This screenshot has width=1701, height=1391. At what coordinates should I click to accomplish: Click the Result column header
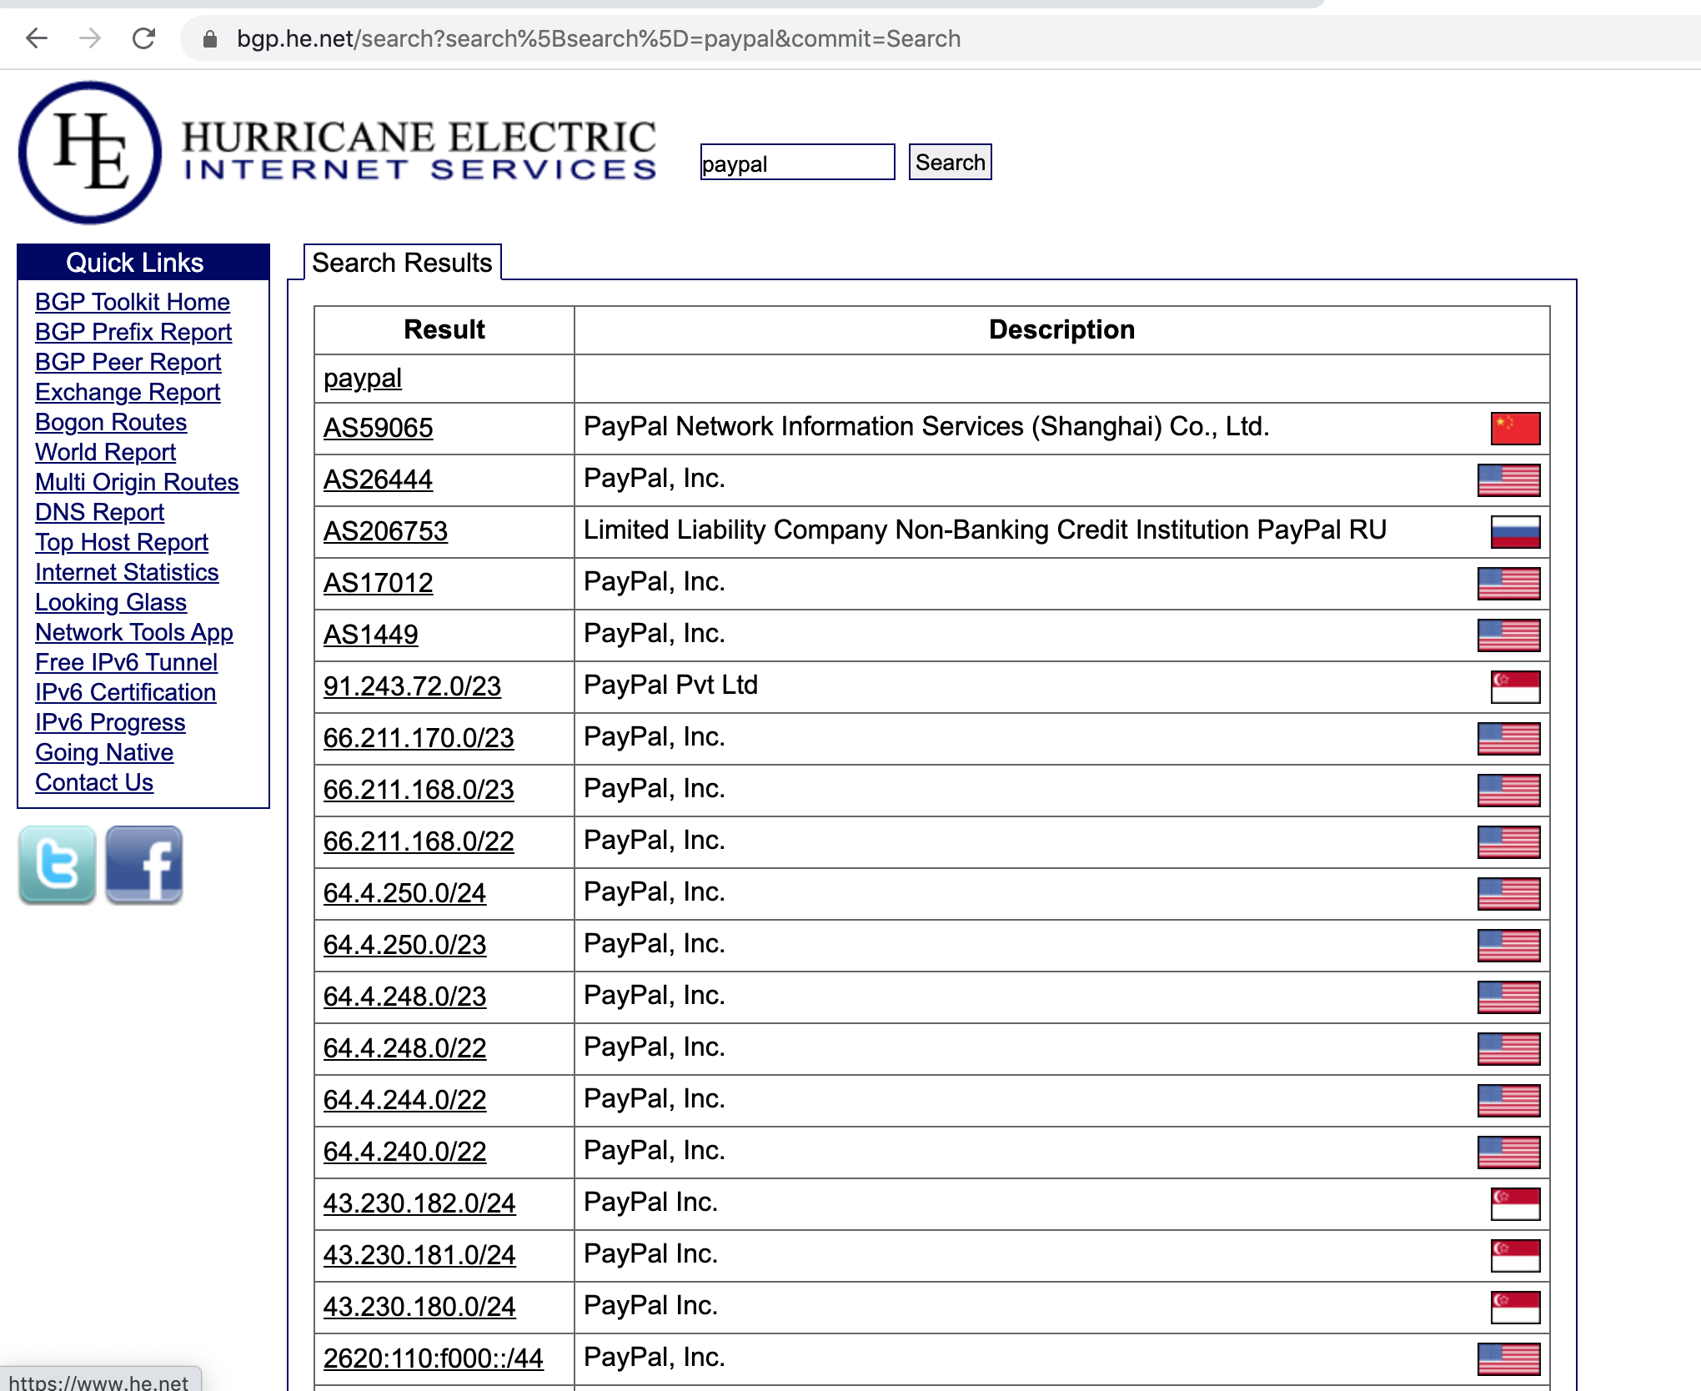click(444, 330)
